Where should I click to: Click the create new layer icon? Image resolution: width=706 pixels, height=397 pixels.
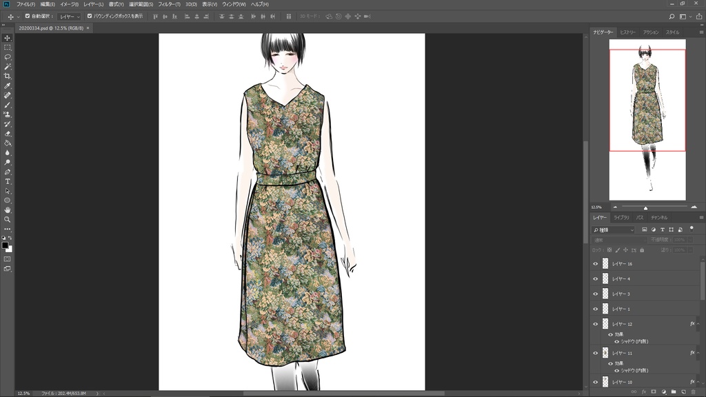[683, 391]
